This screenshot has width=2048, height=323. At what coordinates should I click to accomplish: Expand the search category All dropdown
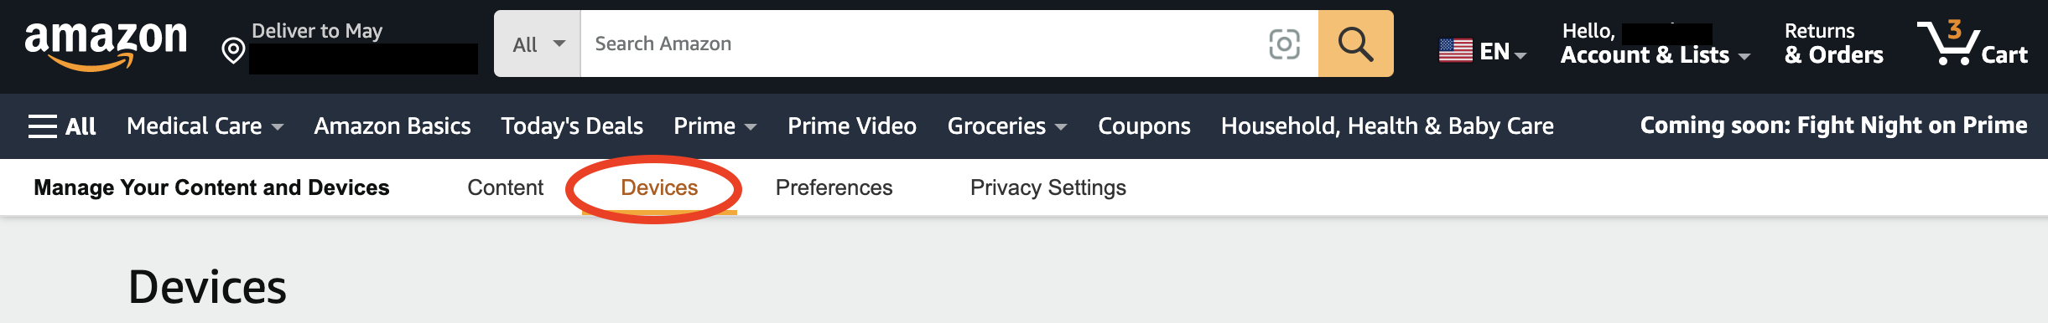(538, 44)
